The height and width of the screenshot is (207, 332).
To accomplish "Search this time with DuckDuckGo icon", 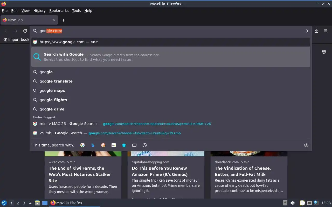I will [x=103, y=145].
